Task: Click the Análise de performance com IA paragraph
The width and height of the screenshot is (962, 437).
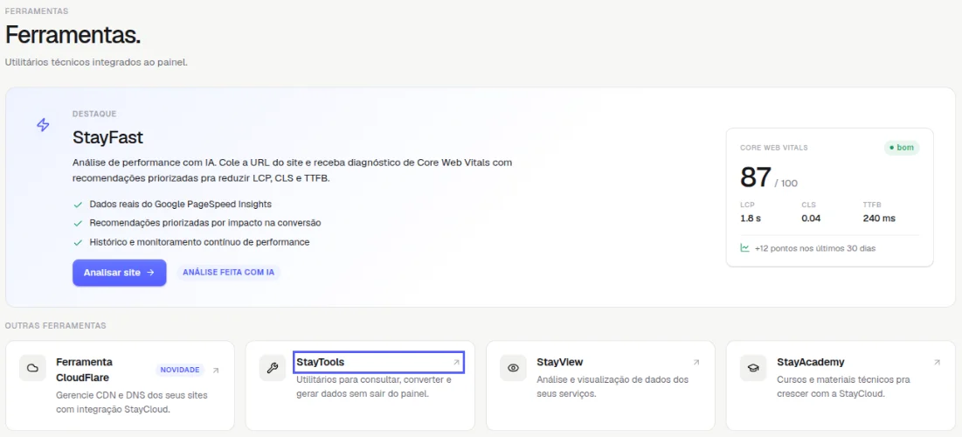Action: coord(292,170)
